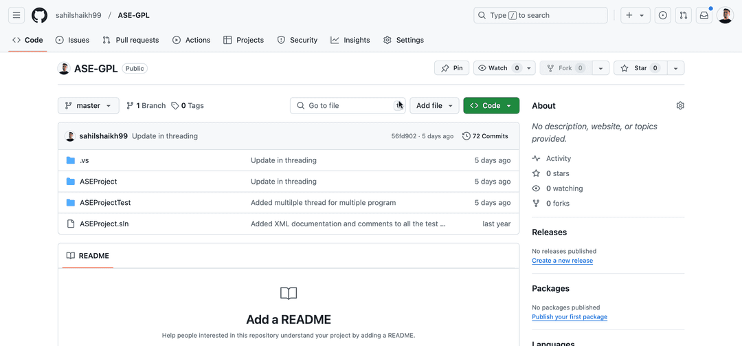View the 72 Commits history

click(x=485, y=136)
